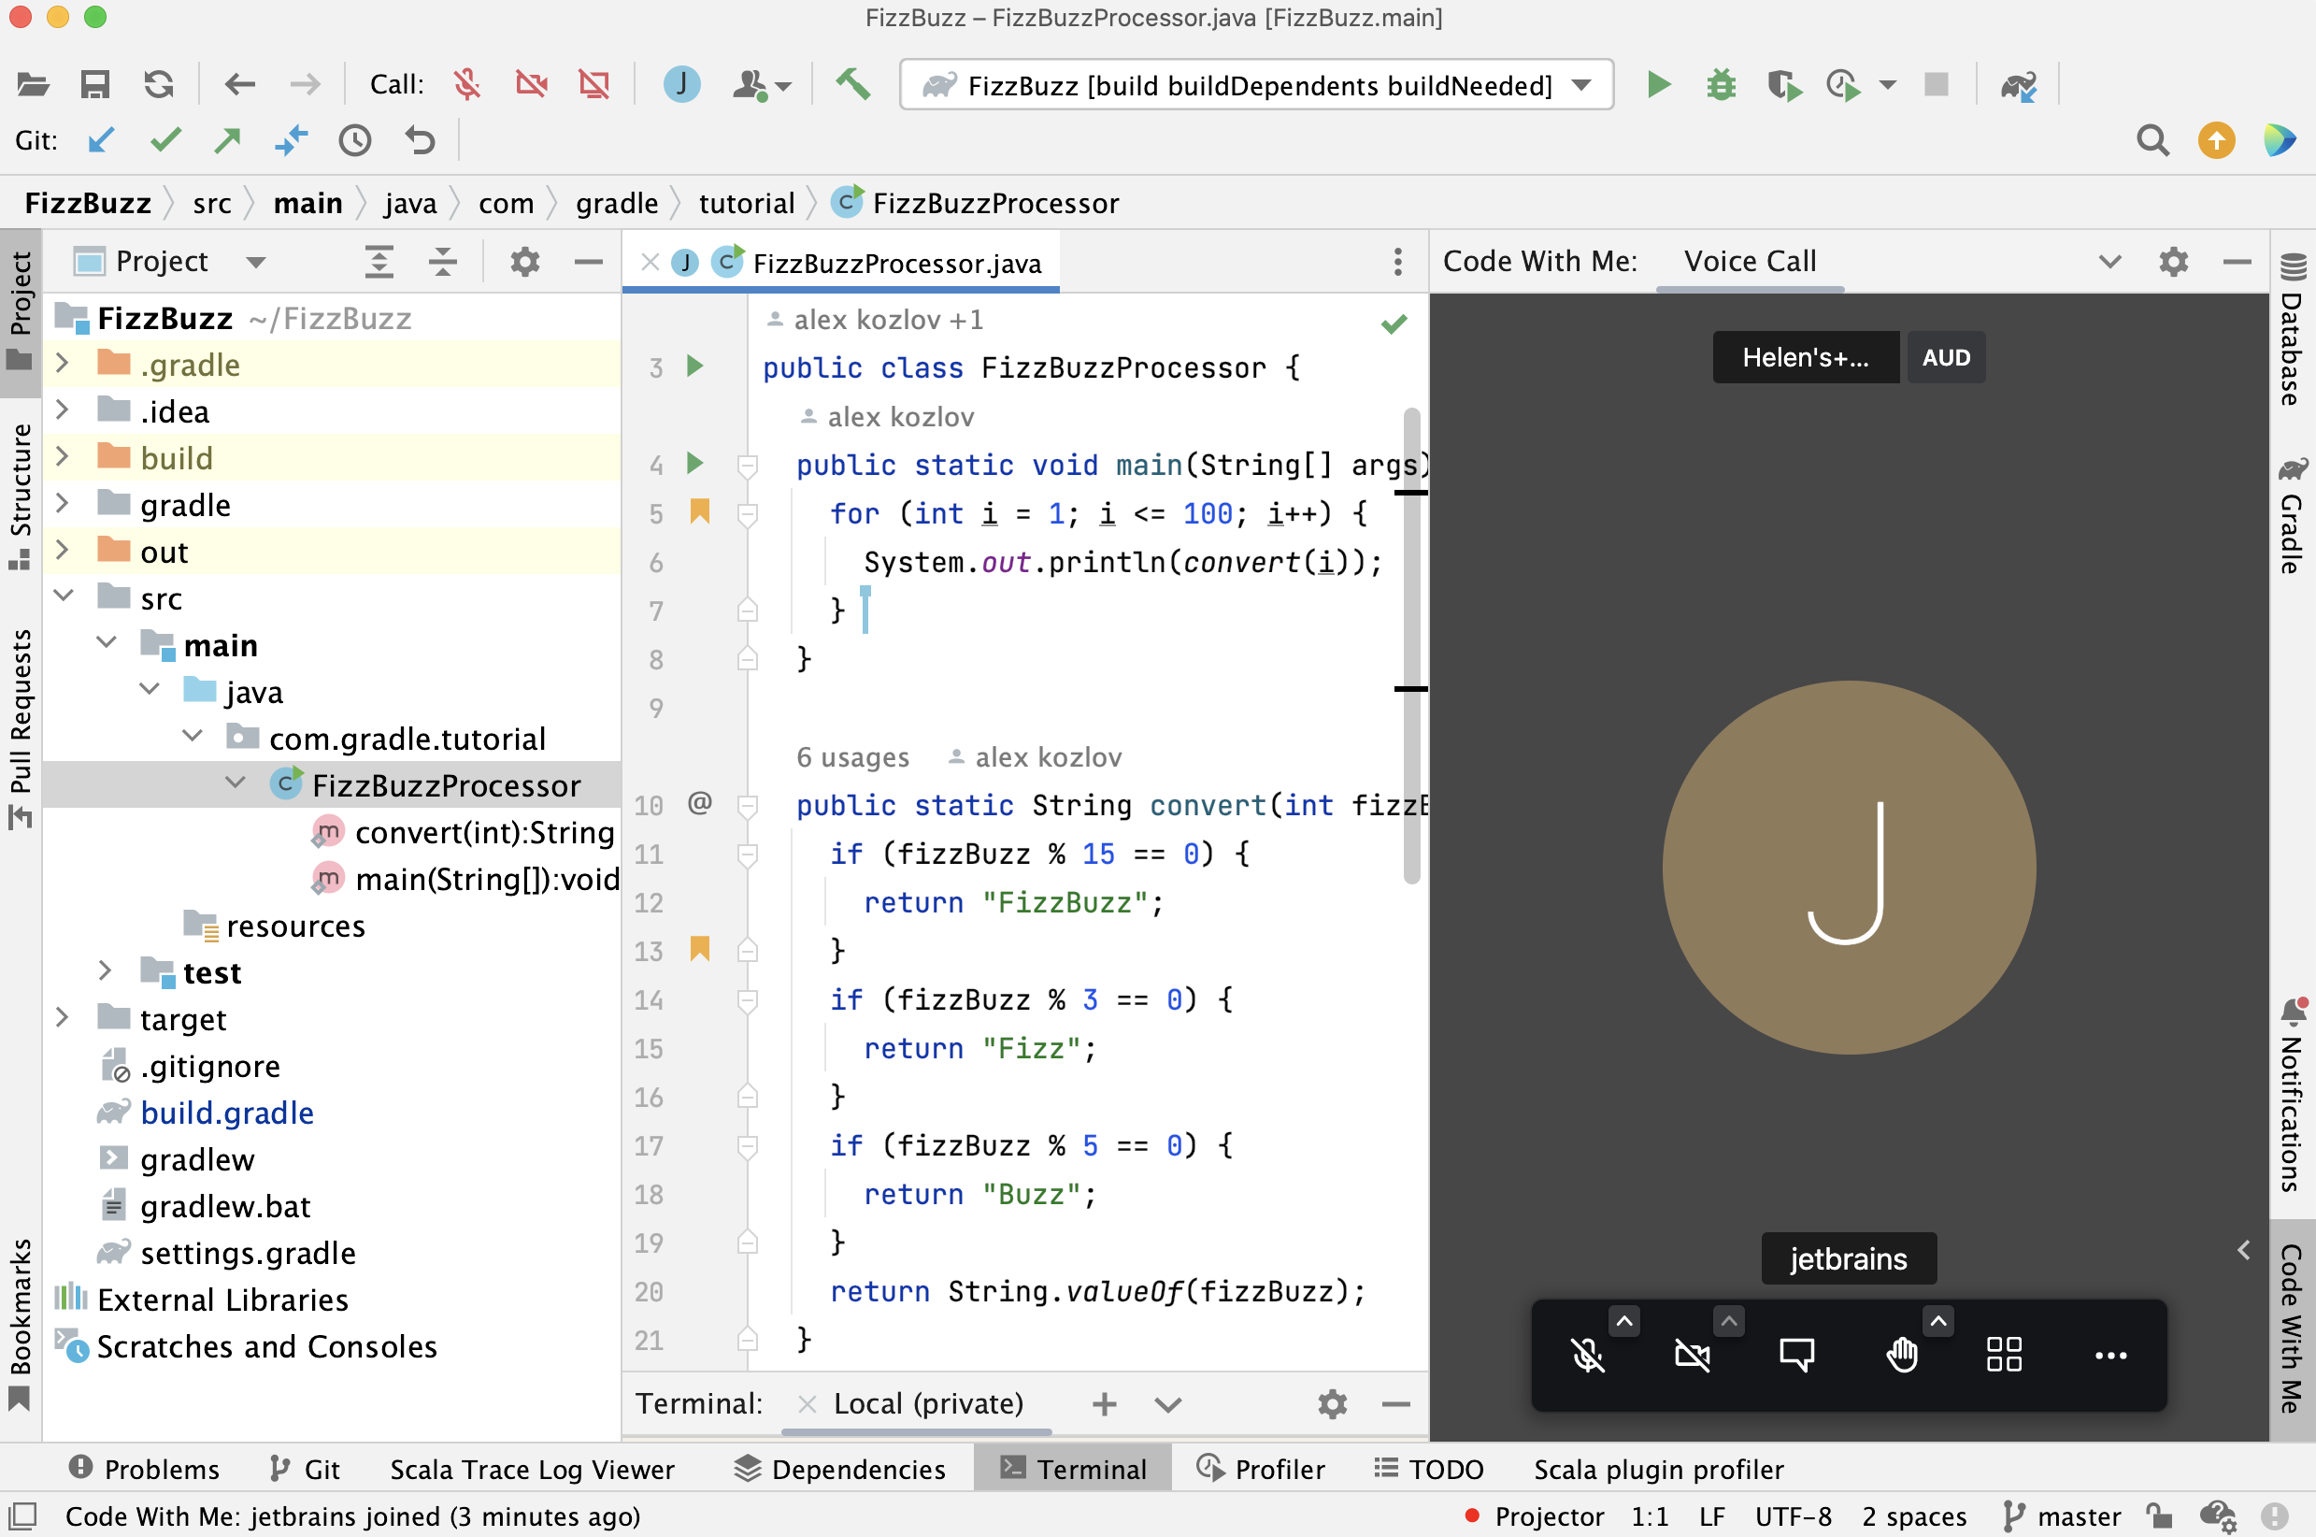Open Project view selector dropdown
This screenshot has height=1537, width=2316.
point(256,262)
